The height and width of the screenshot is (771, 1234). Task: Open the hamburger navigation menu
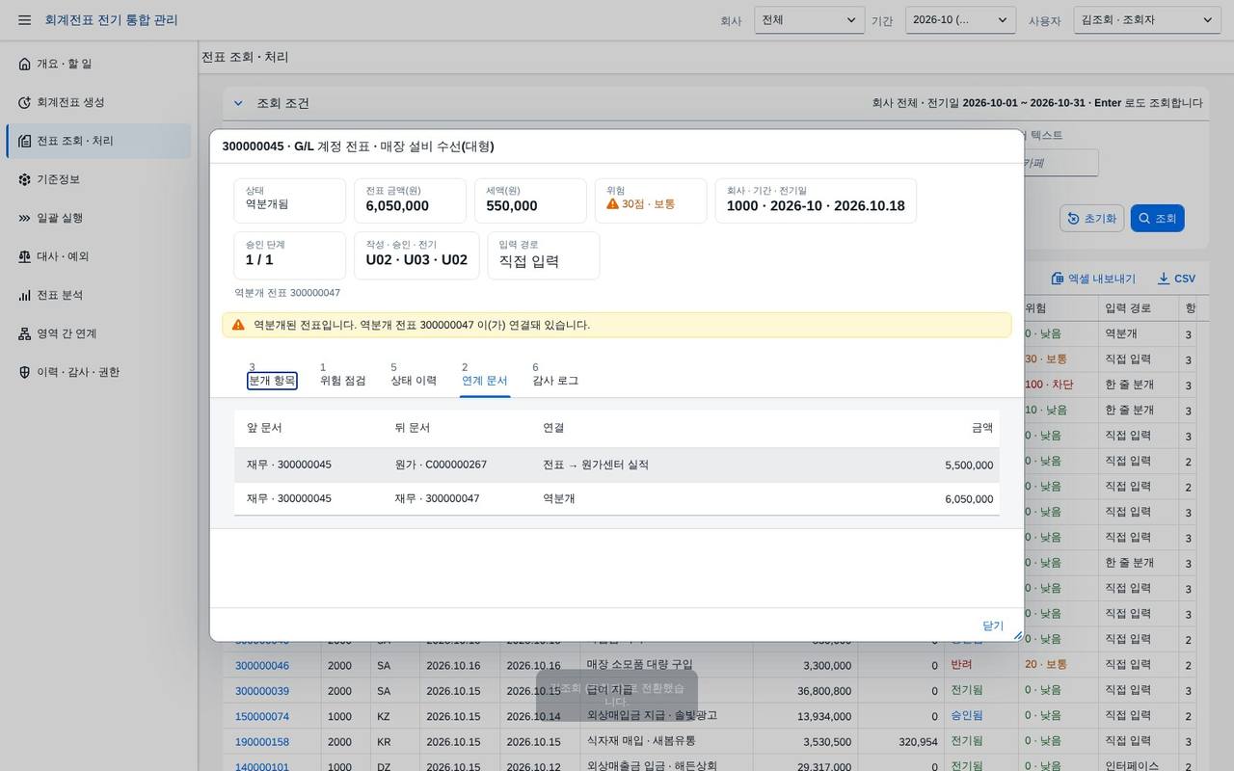tap(24, 20)
